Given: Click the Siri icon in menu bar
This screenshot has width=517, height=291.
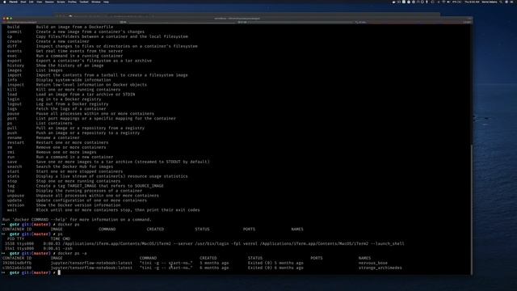Looking at the screenshot, I should pyautogui.click(x=506, y=2).
